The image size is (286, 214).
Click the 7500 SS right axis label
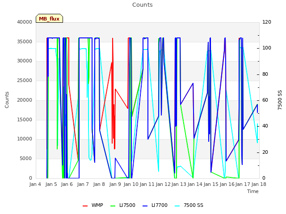[x=280, y=100]
